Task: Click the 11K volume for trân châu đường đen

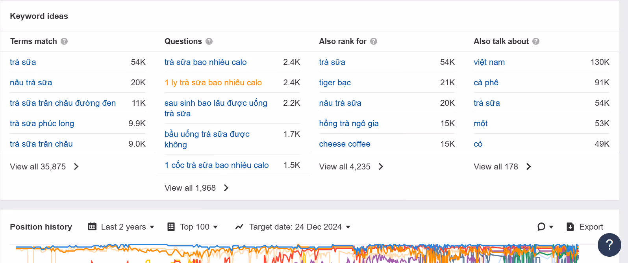Action: (139, 103)
